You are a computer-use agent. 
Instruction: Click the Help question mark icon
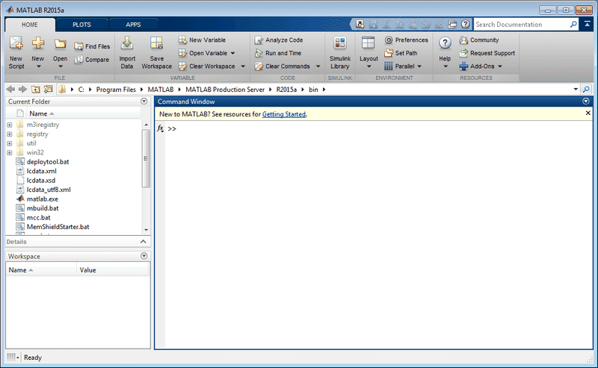pos(445,43)
